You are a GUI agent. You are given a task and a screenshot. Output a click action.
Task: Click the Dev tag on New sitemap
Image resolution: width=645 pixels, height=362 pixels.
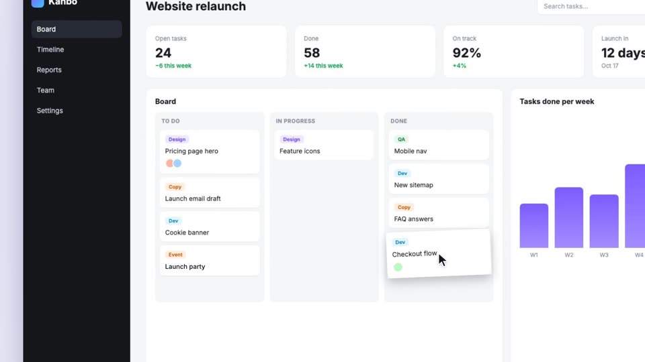coord(402,174)
